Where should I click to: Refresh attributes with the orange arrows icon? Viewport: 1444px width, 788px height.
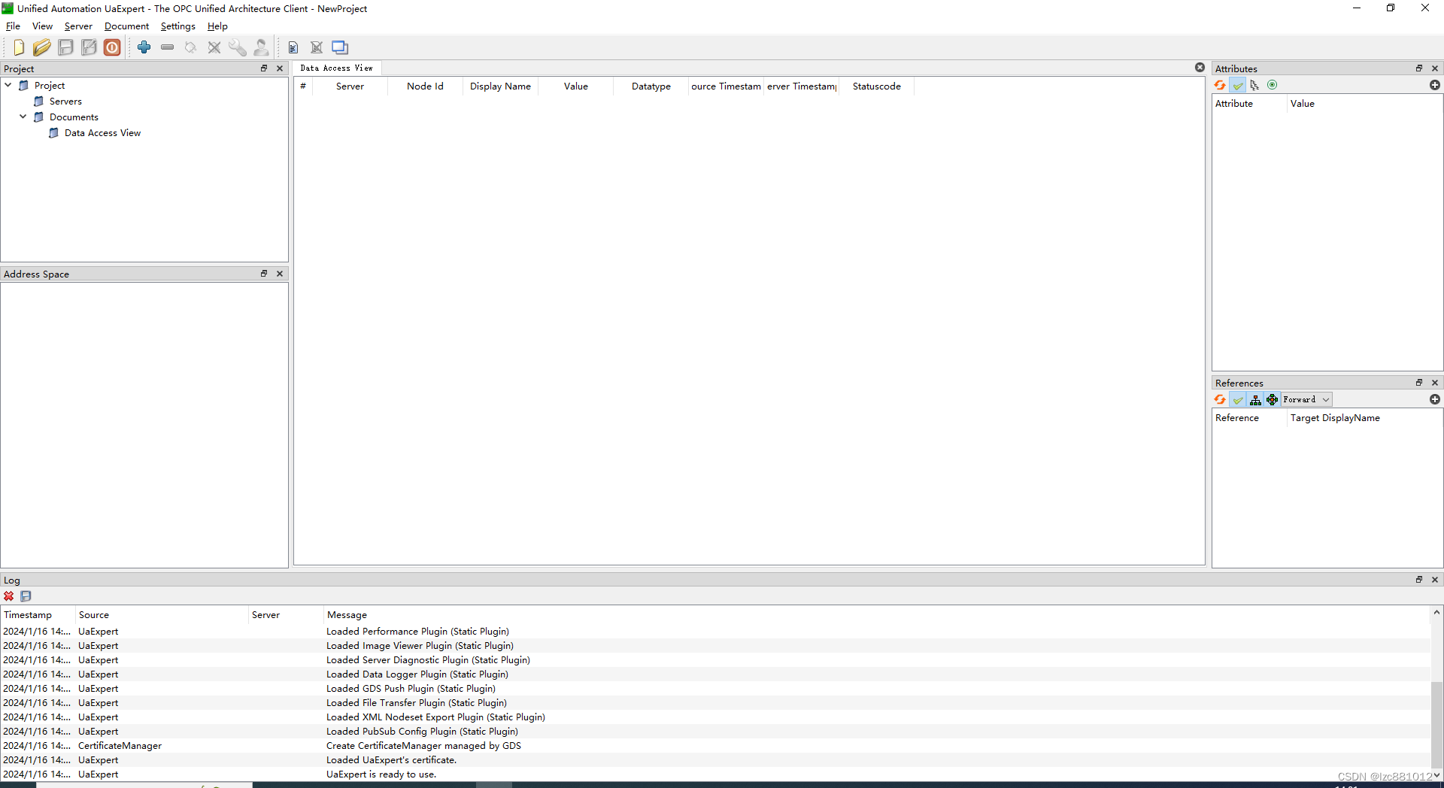[1220, 85]
